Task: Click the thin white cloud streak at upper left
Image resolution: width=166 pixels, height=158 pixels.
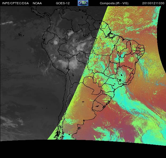Action: click(x=7, y=23)
